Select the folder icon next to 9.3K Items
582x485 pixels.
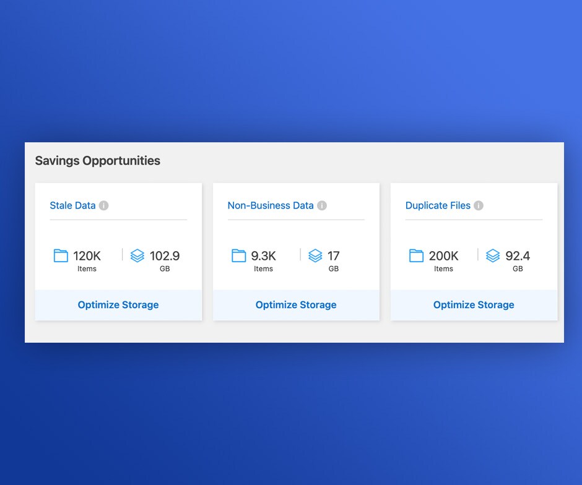click(x=239, y=255)
